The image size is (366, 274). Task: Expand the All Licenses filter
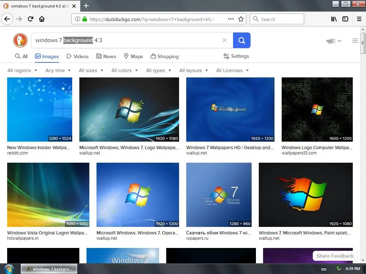232,70
